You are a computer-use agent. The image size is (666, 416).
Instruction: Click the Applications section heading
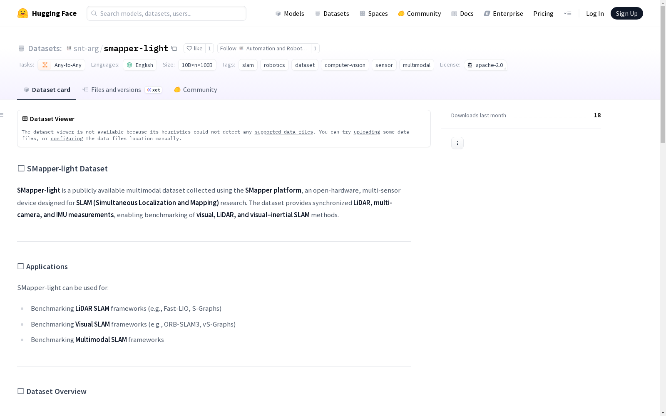pyautogui.click(x=42, y=267)
